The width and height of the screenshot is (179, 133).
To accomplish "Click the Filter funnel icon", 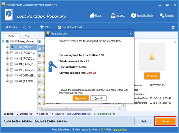I will [x=42, y=27].
